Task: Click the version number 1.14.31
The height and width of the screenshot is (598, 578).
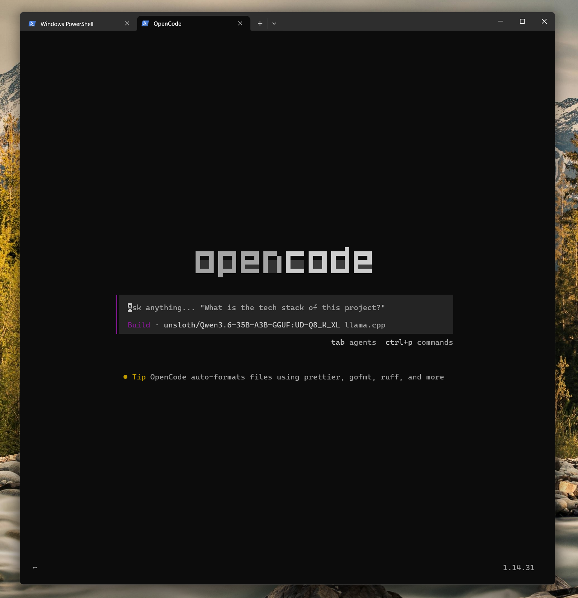Action: 518,567
